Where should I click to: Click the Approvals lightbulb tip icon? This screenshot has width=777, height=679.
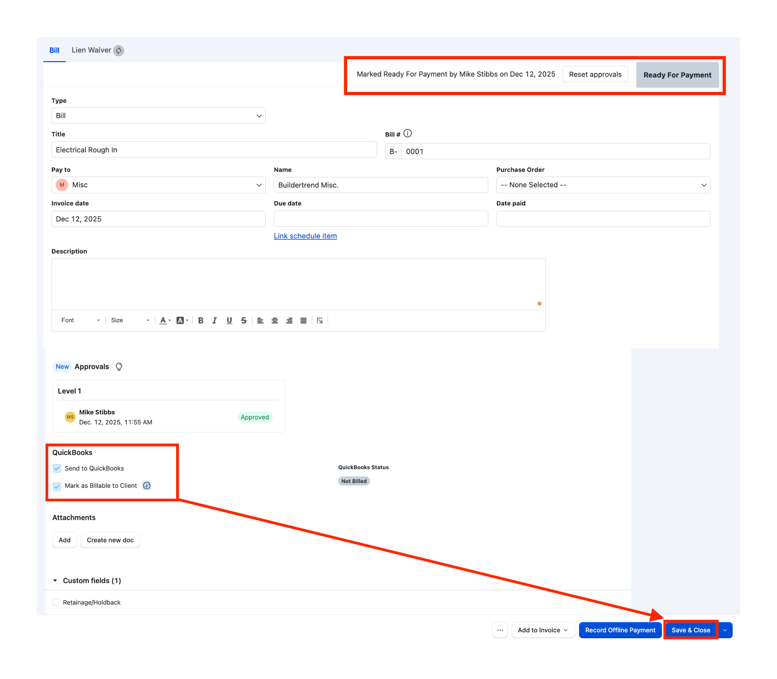point(119,367)
